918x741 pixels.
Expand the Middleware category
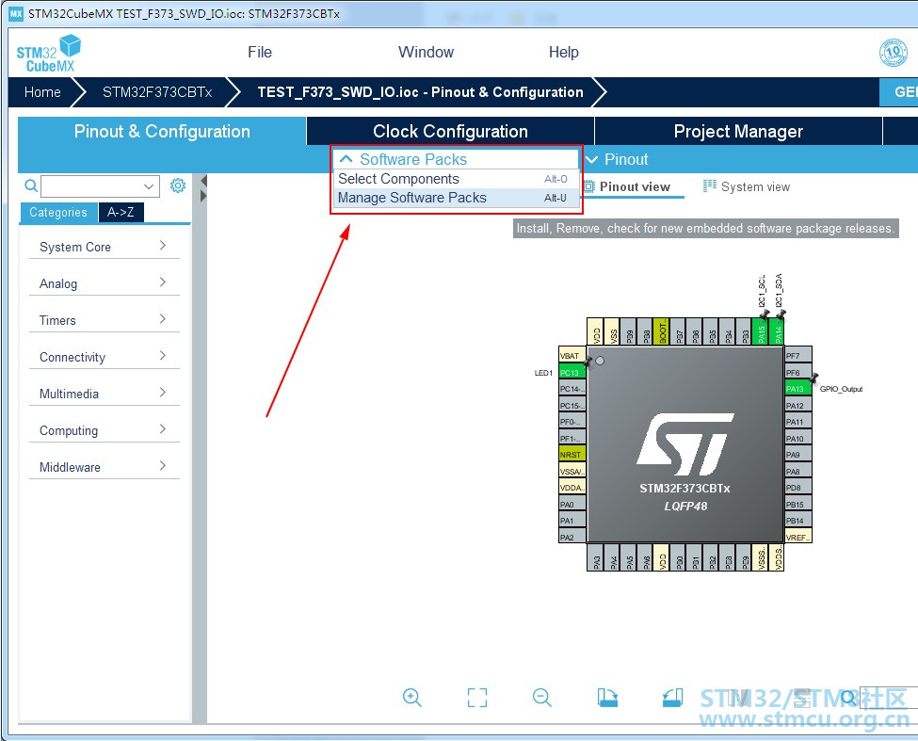tap(105, 467)
